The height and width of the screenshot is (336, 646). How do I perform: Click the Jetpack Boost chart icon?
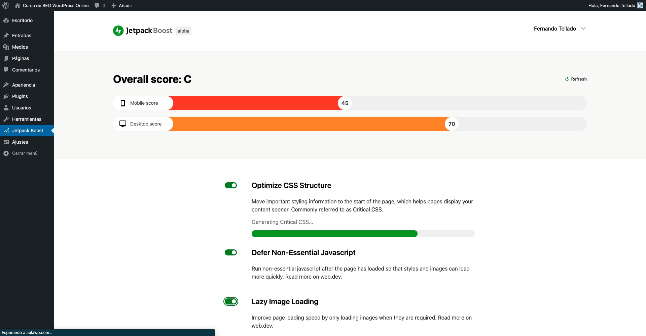(x=6, y=131)
